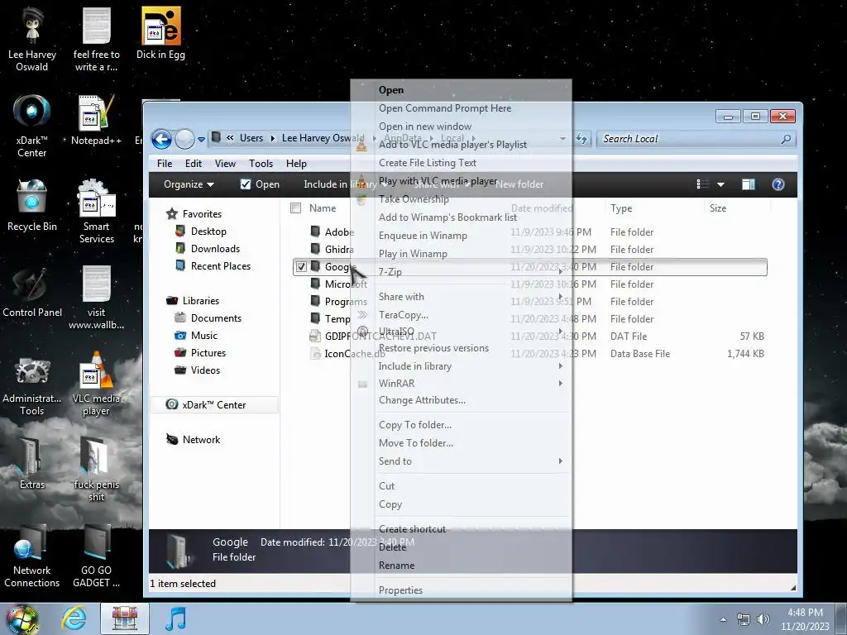Open Smart Services shortcut
The height and width of the screenshot is (635, 847).
pyautogui.click(x=96, y=212)
